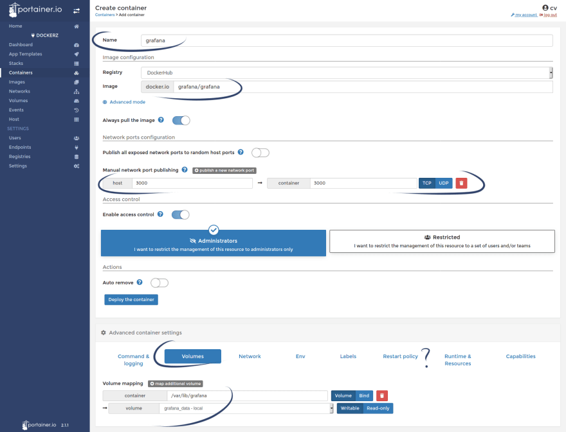The width and height of the screenshot is (566, 432).
Task: Click the App Templates rocket icon
Action: (77, 54)
